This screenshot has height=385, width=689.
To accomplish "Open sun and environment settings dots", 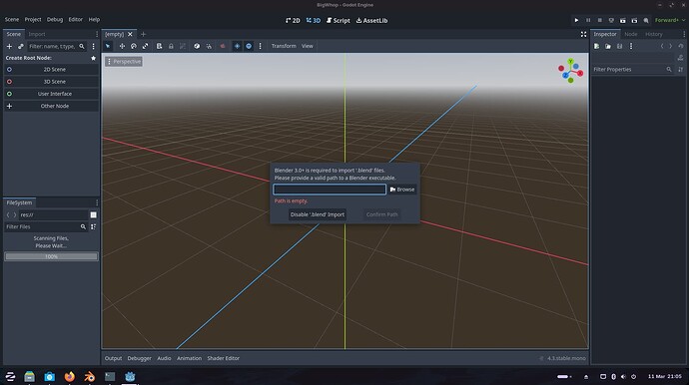I will (261, 46).
